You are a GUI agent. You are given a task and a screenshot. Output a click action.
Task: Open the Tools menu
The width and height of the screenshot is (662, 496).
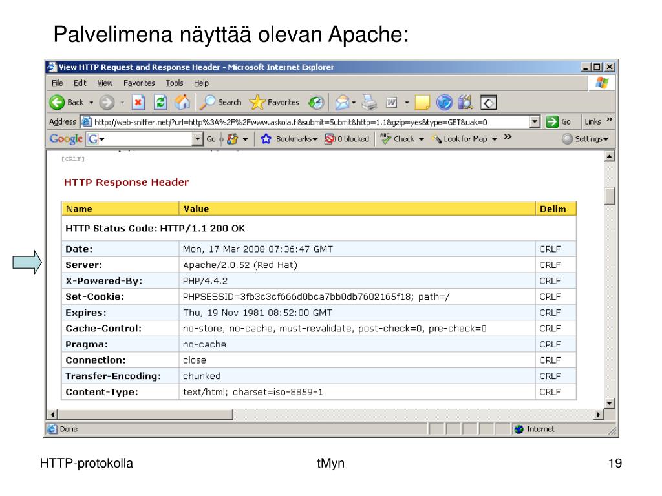pos(175,83)
